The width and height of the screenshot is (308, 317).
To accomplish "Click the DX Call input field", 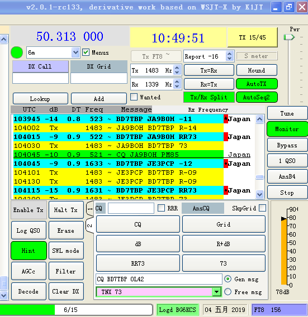I will pyautogui.click(x=40, y=78).
